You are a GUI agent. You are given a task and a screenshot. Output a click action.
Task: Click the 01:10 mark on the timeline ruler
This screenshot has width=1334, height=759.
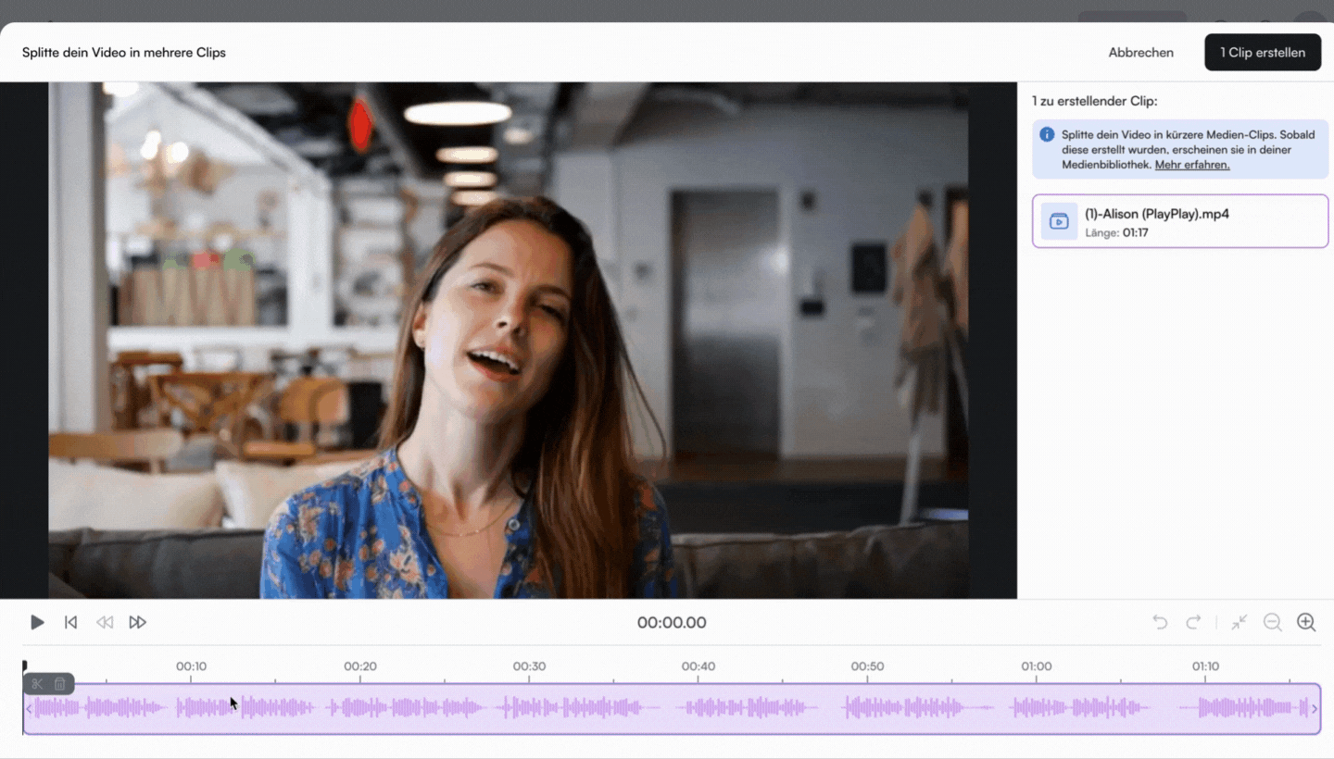(x=1205, y=666)
